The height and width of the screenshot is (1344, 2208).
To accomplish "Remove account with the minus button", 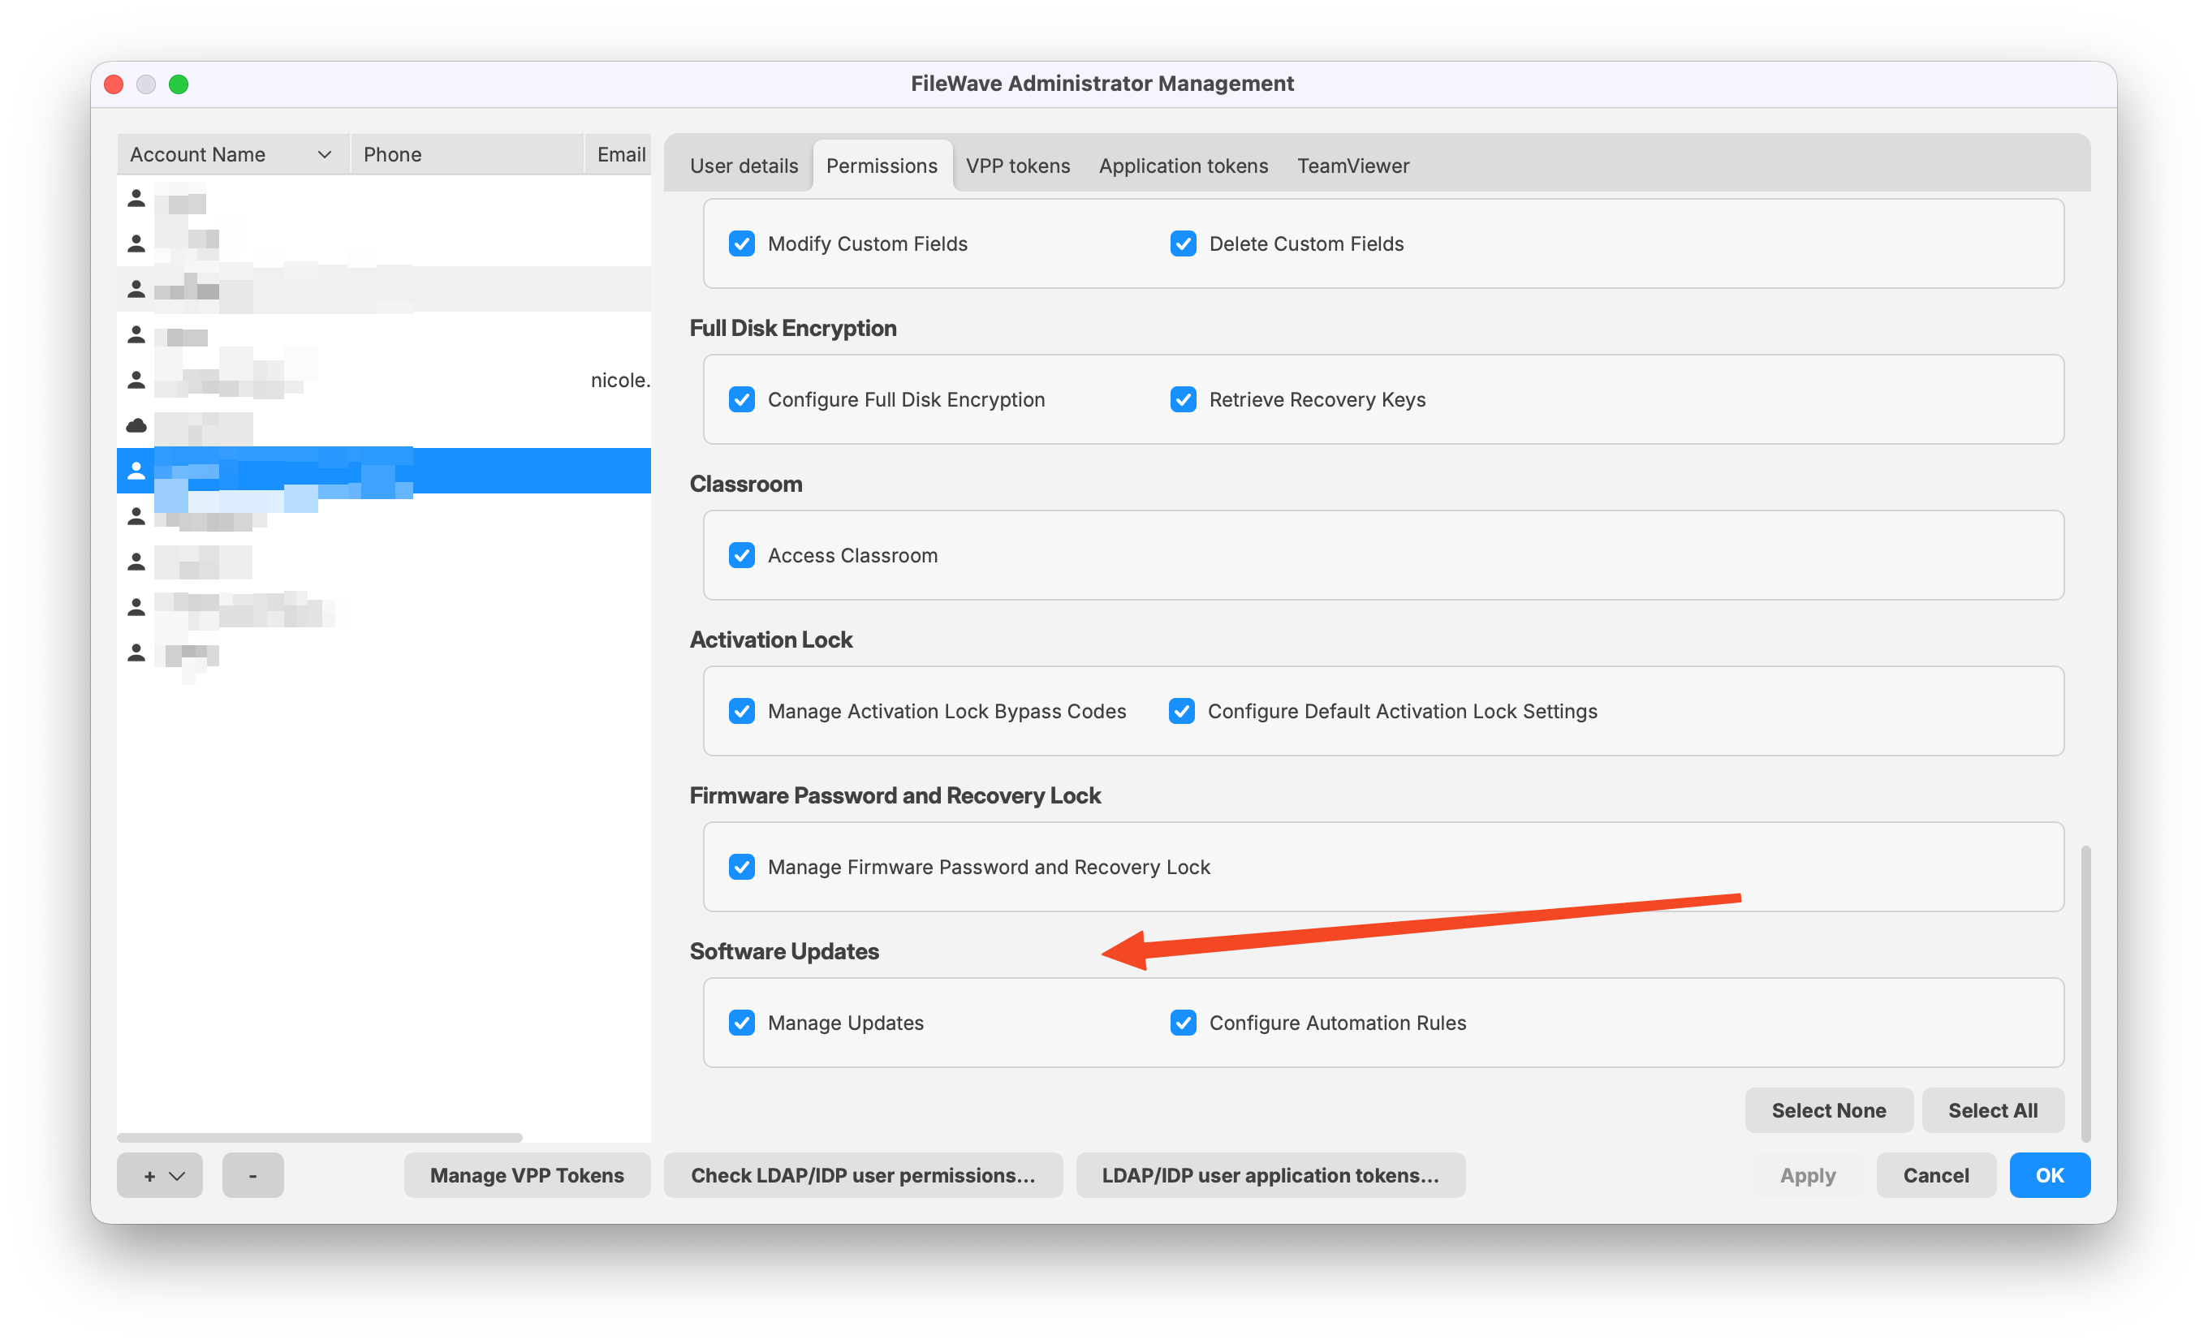I will [x=252, y=1174].
